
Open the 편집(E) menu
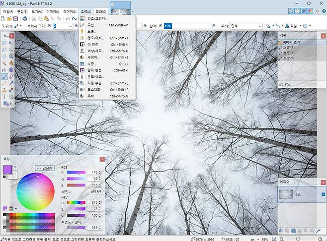click(x=22, y=12)
